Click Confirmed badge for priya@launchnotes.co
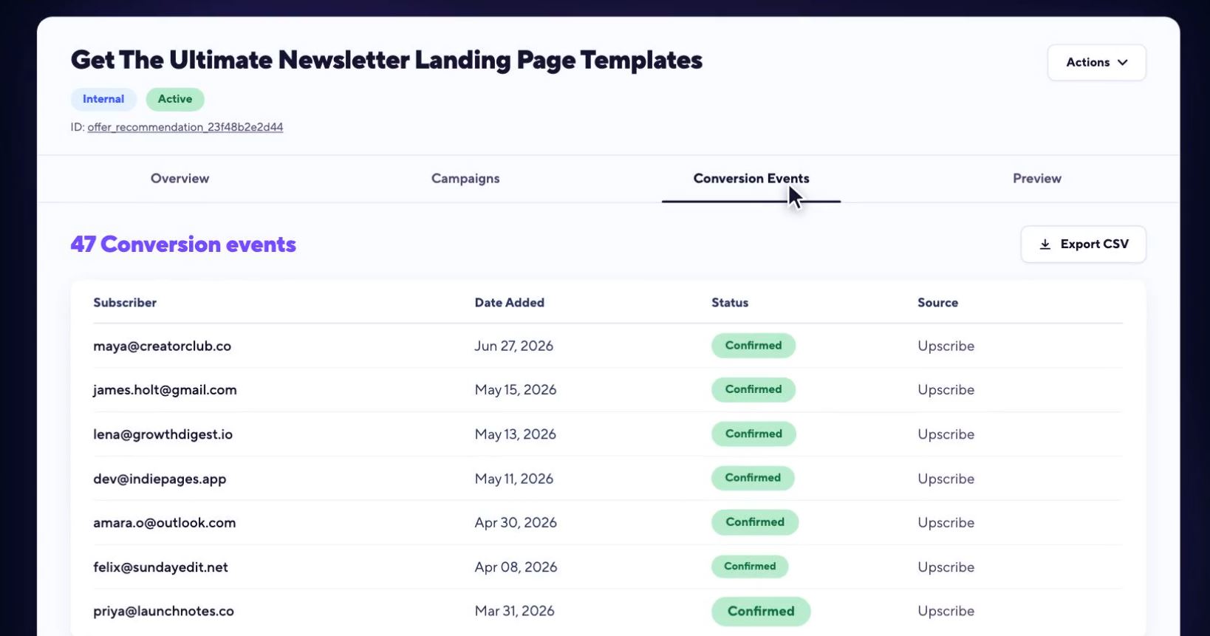The height and width of the screenshot is (636, 1210). pyautogui.click(x=761, y=612)
